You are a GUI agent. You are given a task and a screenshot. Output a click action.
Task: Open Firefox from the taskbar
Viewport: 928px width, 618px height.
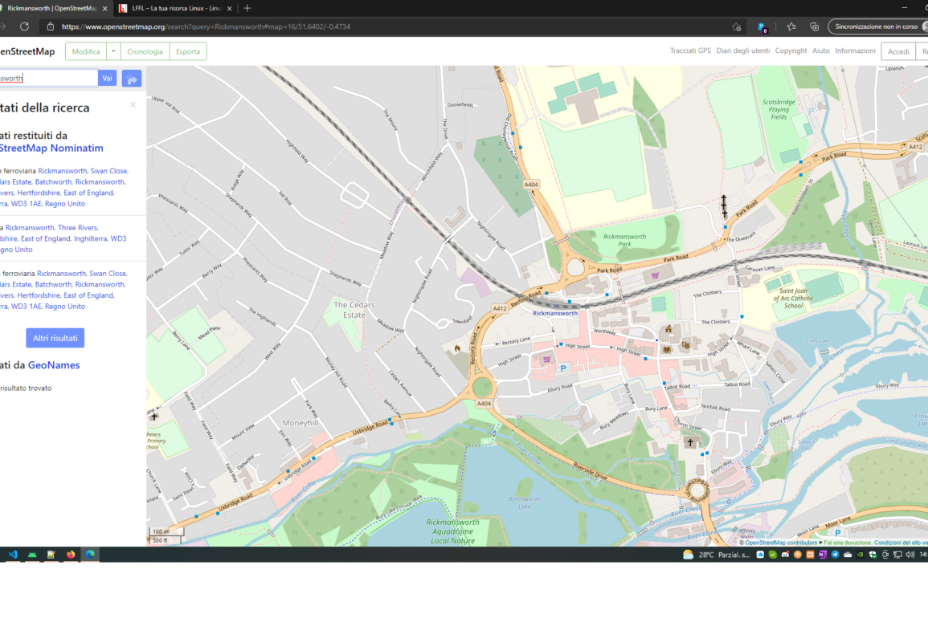click(71, 555)
